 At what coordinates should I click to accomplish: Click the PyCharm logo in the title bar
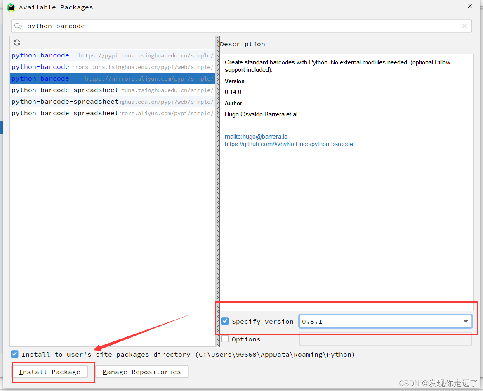click(11, 7)
